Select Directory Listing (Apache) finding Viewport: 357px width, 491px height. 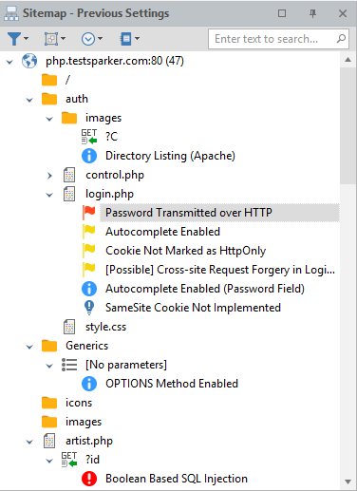tap(170, 156)
